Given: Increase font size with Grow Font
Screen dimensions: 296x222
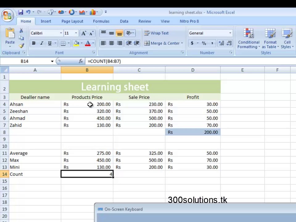Looking at the screenshot, I should pos(84,33).
